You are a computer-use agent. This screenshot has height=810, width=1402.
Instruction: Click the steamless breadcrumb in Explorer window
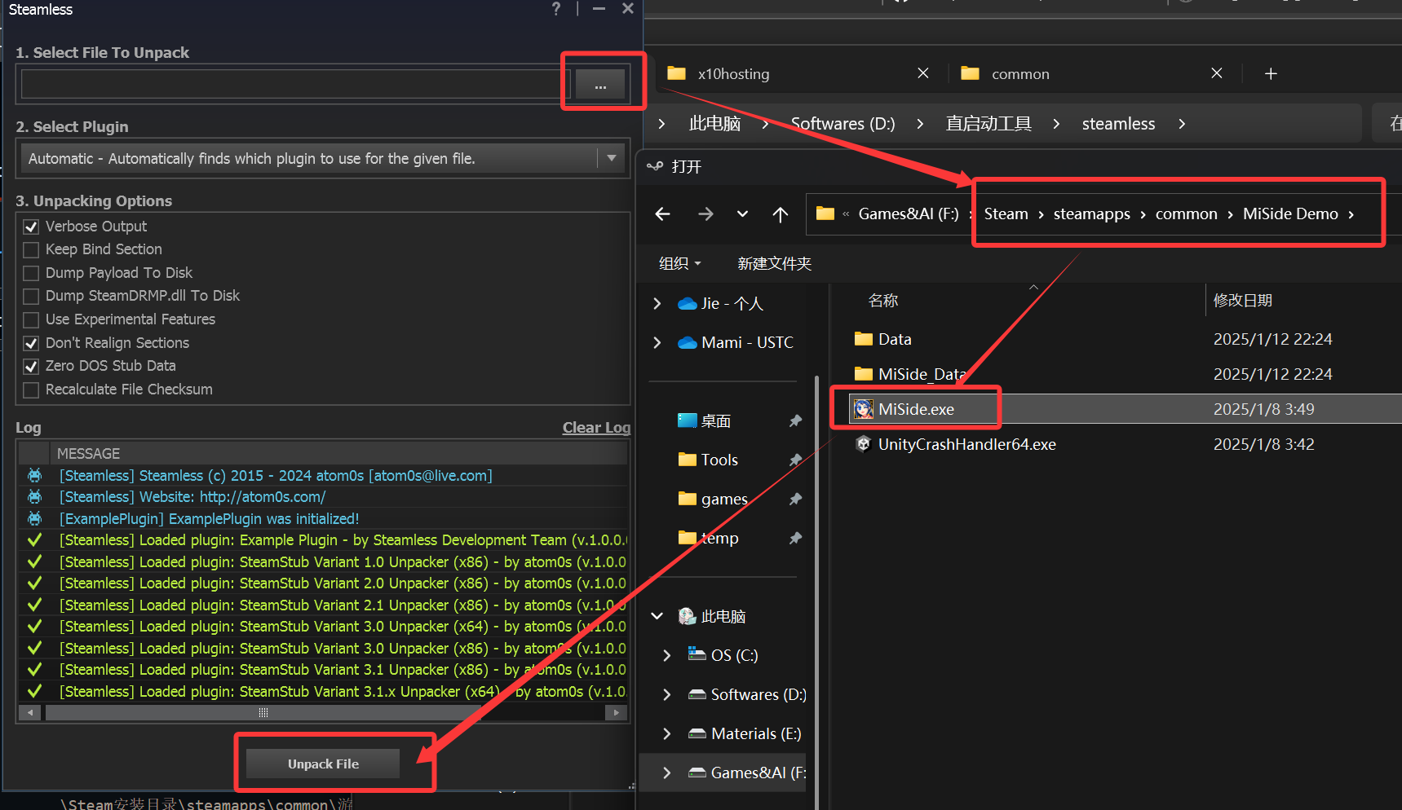tap(1118, 123)
